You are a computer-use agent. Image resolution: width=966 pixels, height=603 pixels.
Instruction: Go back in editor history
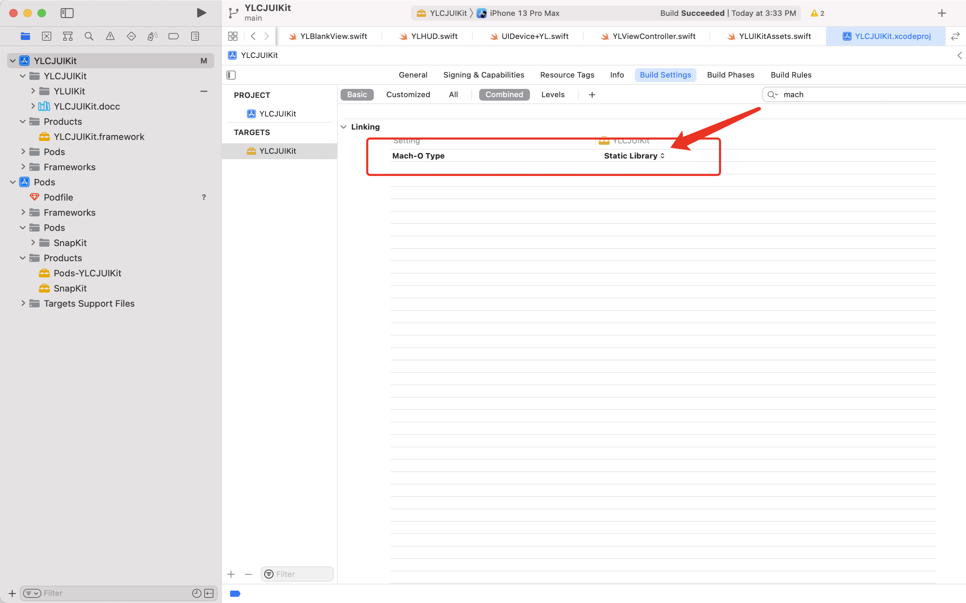(x=253, y=36)
